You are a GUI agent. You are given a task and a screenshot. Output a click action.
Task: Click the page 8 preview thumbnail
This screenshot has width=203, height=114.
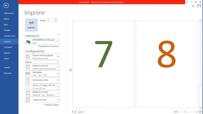coord(167,64)
